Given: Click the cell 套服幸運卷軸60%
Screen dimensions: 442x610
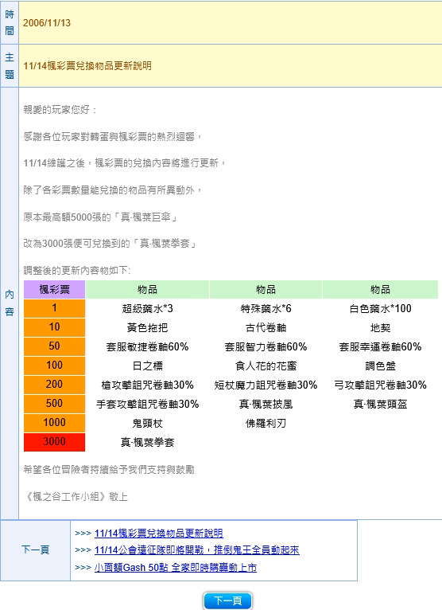Looking at the screenshot, I should [380, 346].
